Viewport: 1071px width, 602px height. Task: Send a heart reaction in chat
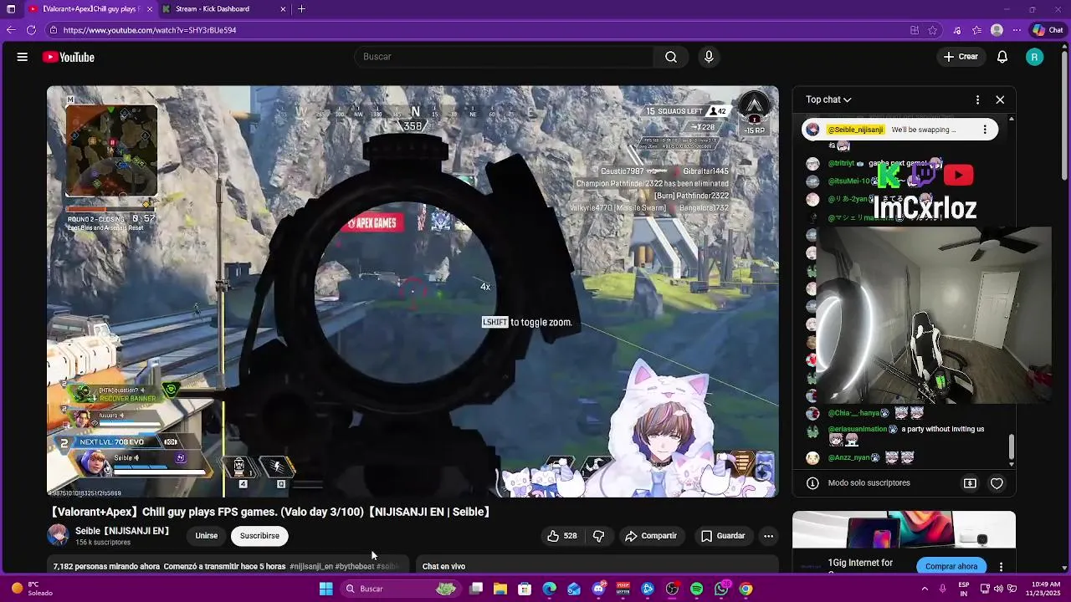coord(997,483)
